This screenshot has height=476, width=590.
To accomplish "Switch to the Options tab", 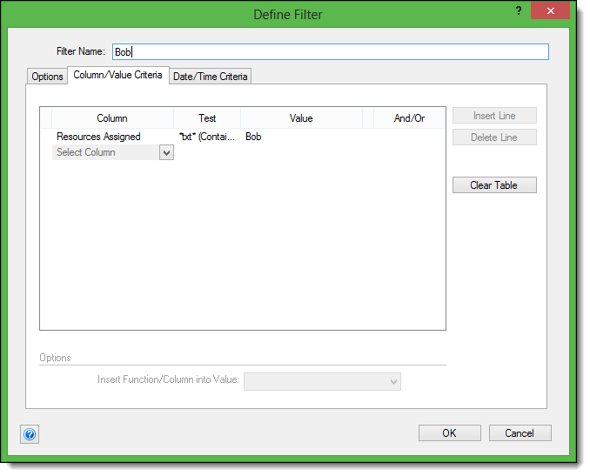I will [x=47, y=77].
